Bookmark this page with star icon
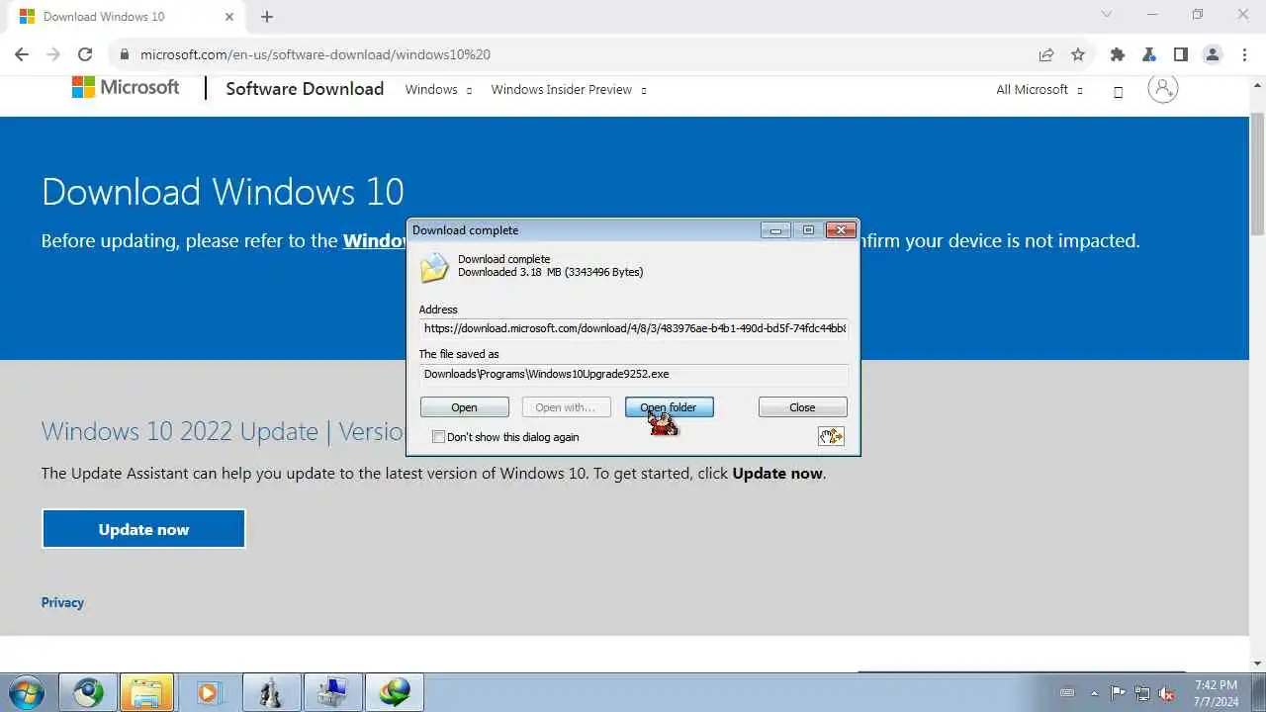 [1078, 55]
